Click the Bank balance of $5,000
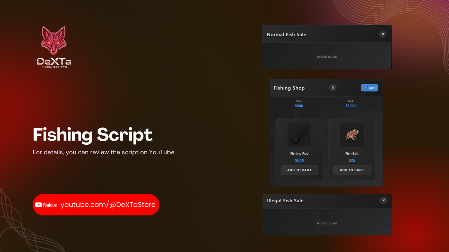The width and height of the screenshot is (449, 252). point(351,106)
